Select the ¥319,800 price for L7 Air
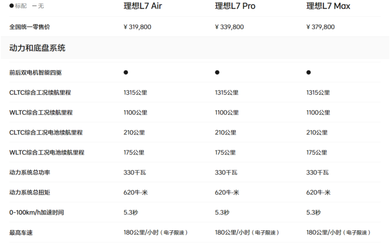 click(137, 27)
